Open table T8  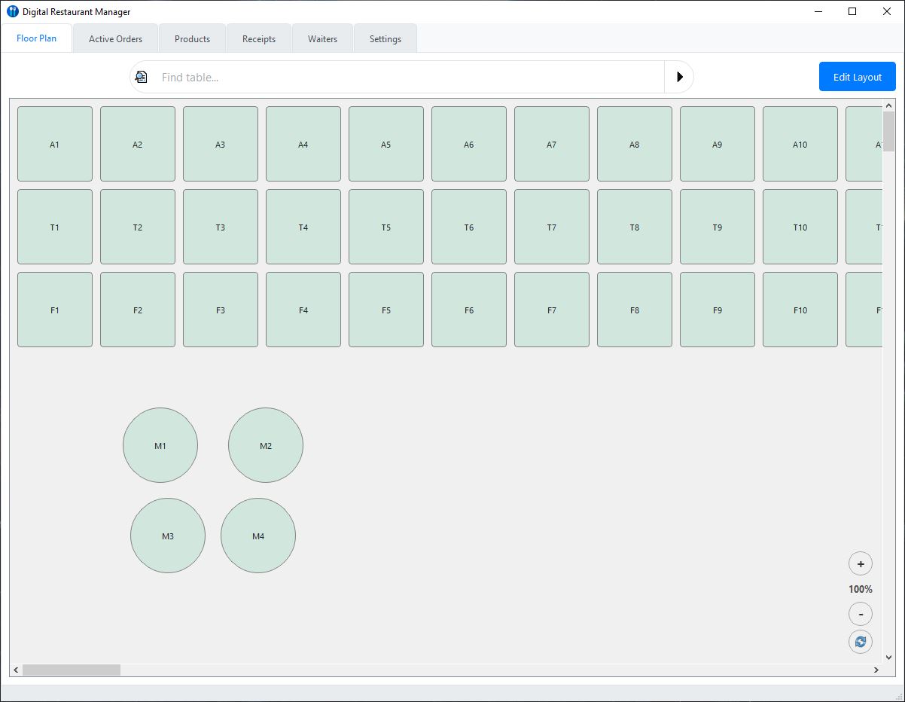click(x=635, y=227)
